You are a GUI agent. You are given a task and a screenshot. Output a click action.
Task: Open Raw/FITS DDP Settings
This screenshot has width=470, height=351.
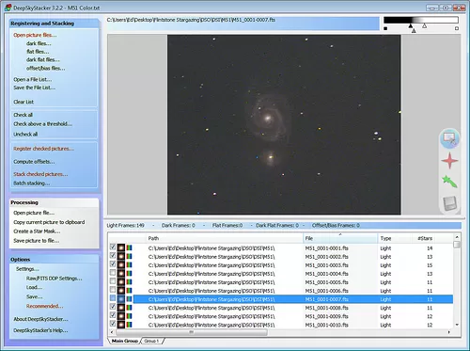pyautogui.click(x=55, y=279)
